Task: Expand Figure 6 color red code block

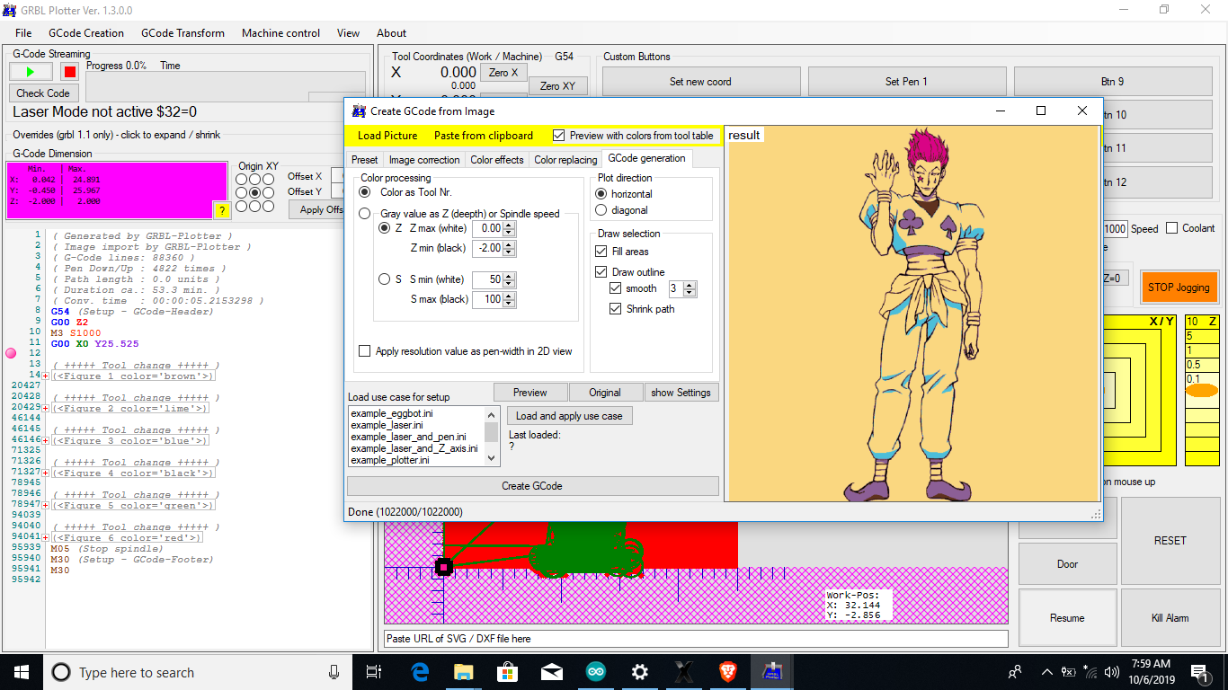Action: coord(45,537)
